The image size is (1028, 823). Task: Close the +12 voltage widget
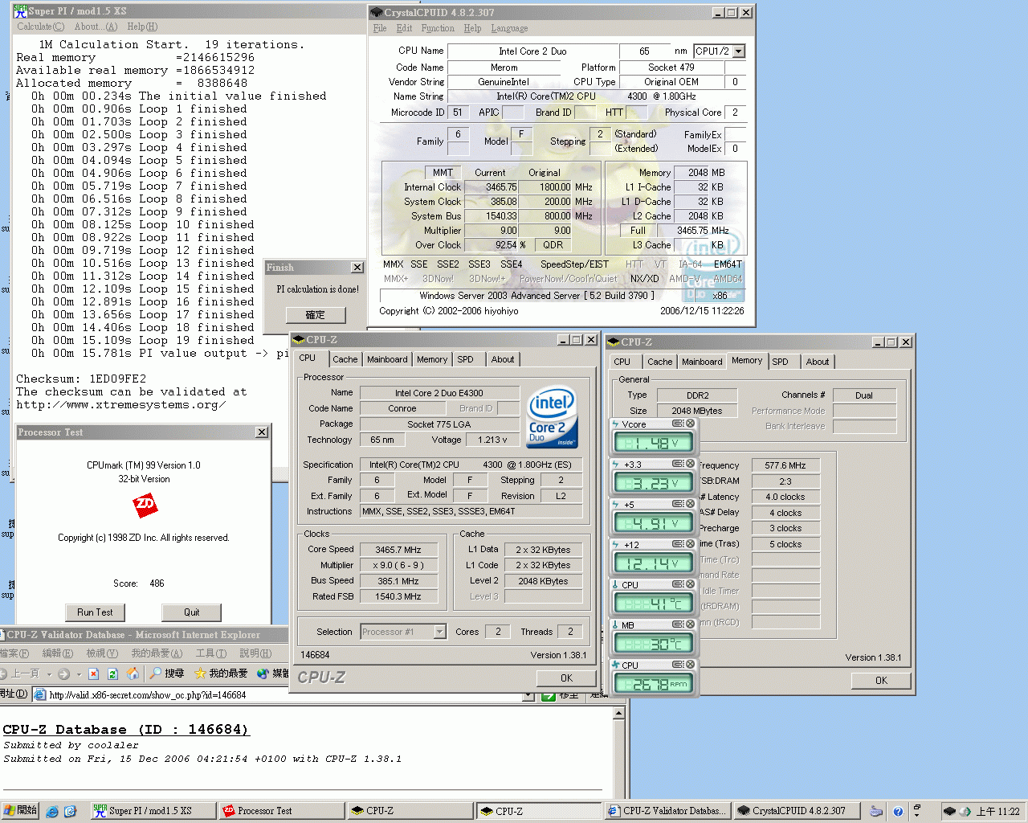tap(690, 544)
